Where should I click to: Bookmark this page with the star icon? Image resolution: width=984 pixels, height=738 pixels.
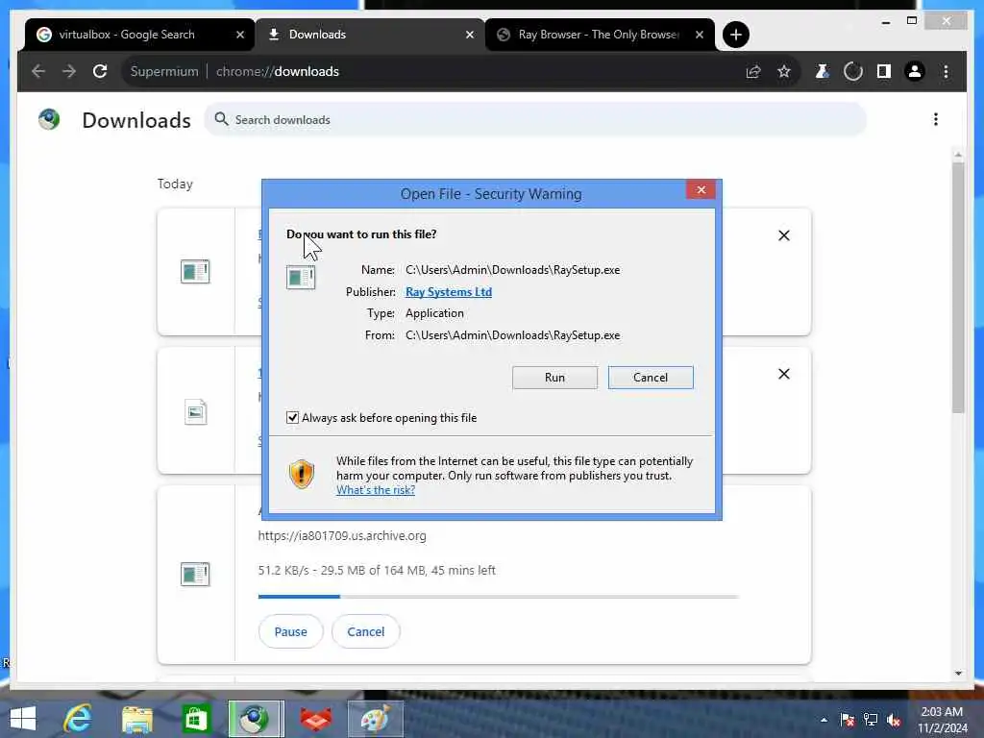[x=784, y=71]
